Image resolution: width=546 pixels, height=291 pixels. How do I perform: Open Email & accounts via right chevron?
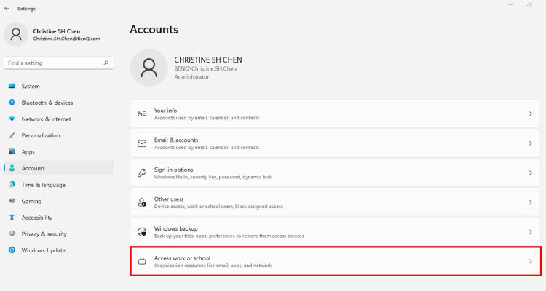530,143
